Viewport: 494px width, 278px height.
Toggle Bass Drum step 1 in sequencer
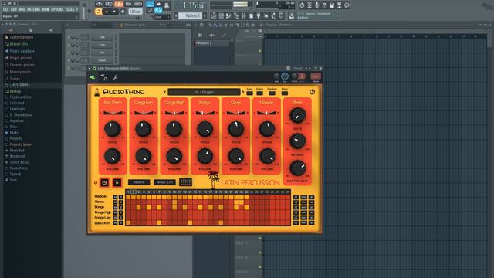tap(128, 223)
